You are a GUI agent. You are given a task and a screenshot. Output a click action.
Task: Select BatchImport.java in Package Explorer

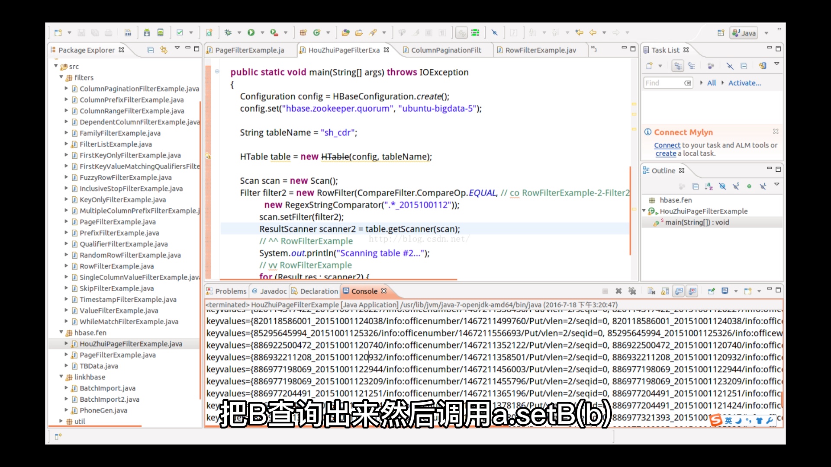coord(107,388)
